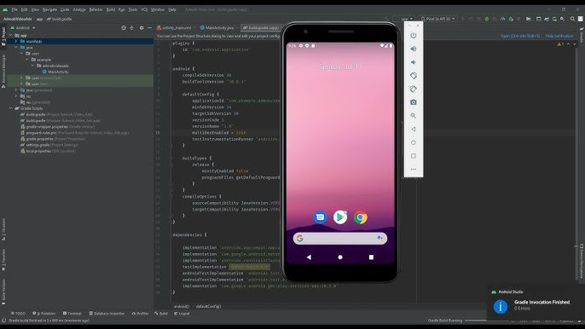Collapse Gradle Scripts node
The image size is (585, 329).
10,108
